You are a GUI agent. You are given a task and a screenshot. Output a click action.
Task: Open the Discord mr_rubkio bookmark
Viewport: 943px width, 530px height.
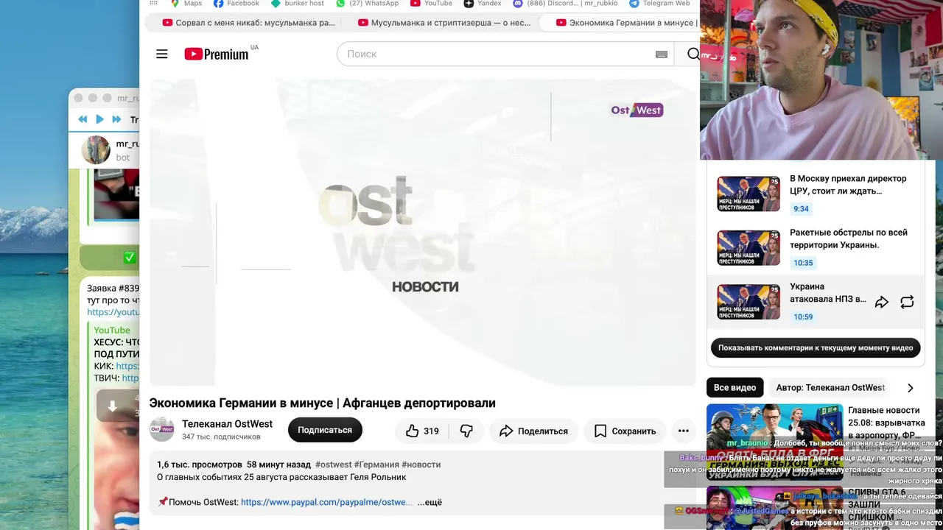pyautogui.click(x=565, y=4)
